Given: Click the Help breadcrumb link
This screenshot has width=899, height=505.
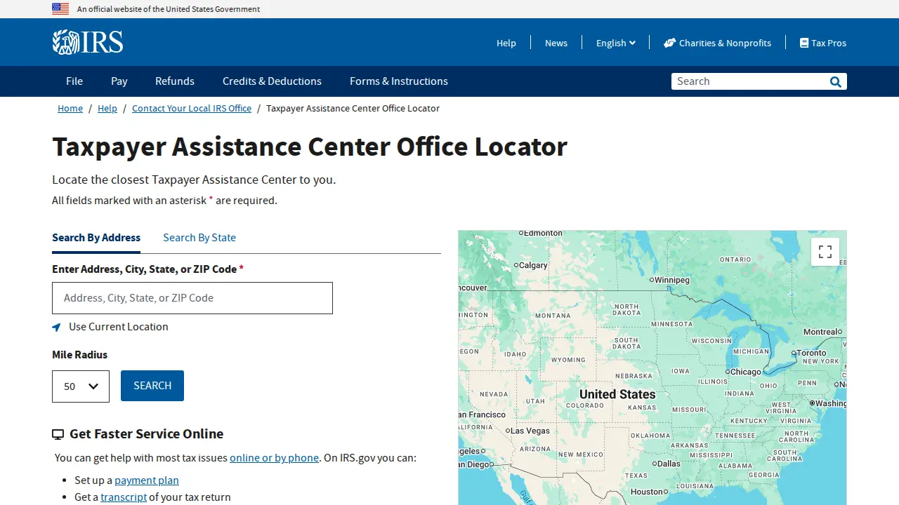Looking at the screenshot, I should (107, 109).
